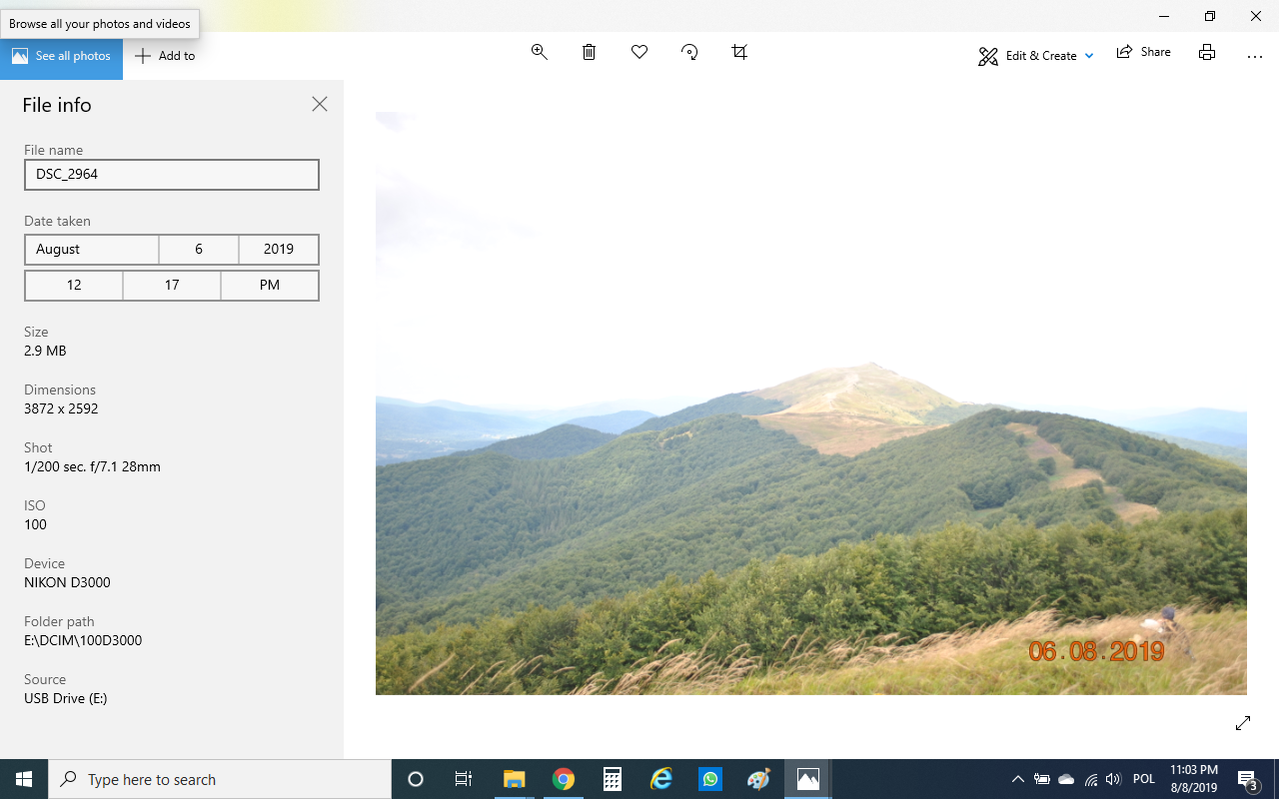
Task: Click the Zoom magnifier icon
Action: (540, 52)
